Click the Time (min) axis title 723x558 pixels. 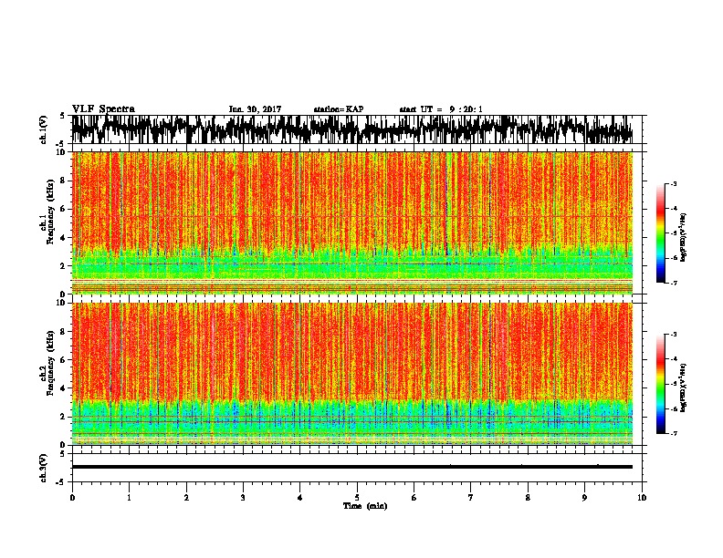point(365,506)
